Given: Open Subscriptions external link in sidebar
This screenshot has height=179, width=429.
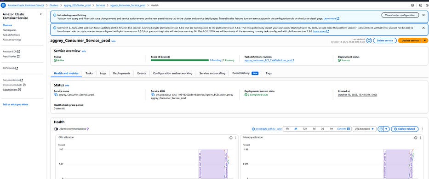Looking at the screenshot, I should (x=12, y=90).
